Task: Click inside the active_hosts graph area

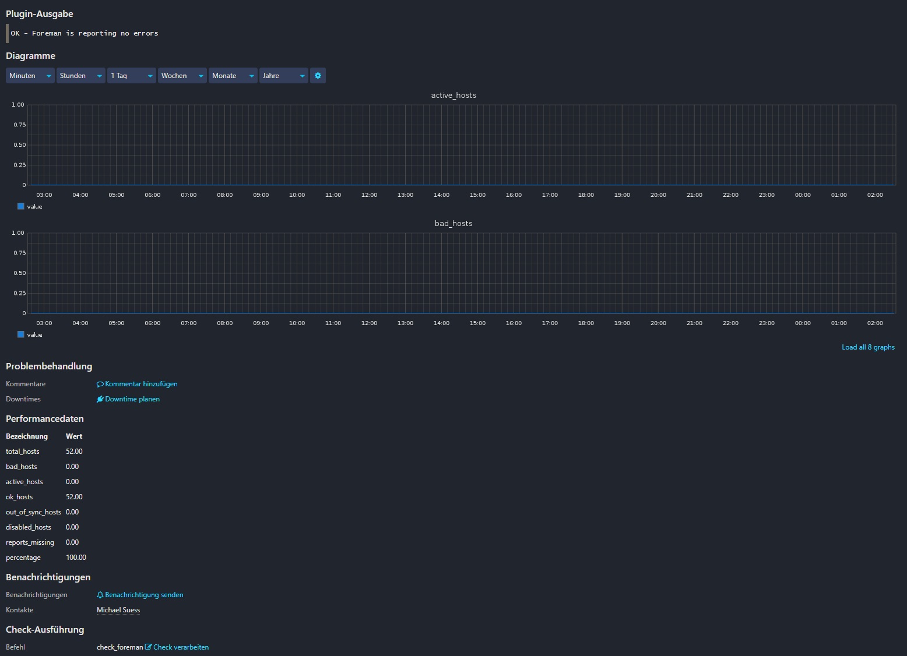Action: click(460, 145)
